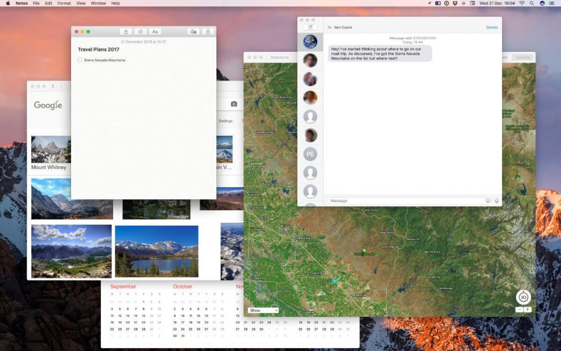This screenshot has height=351, width=561.
Task: Click the Details link in Messages
Action: 492,27
